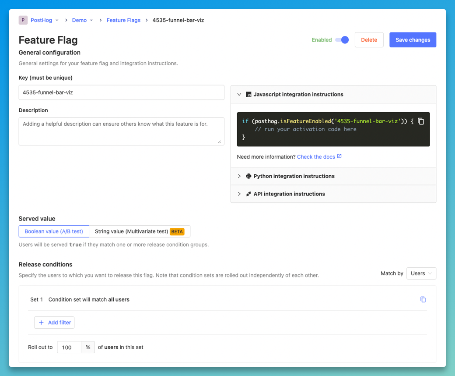Open the Demo breadcrumb menu
Screen dimensions: 455x376
pos(82,20)
